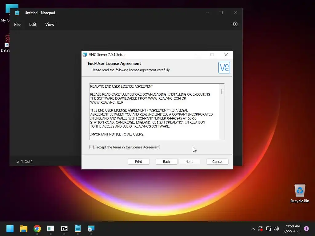The height and width of the screenshot is (236, 315).
Task: Open the 7-Zip taskbar icon
Action: [x=64, y=229]
